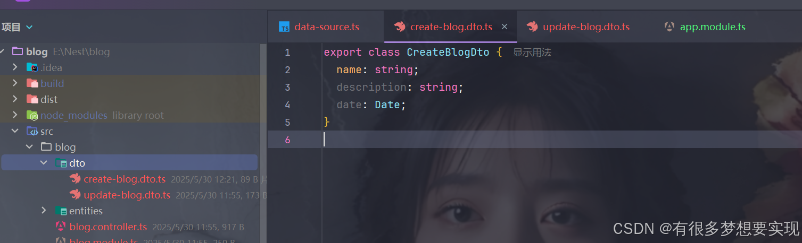Select the node_modules folder name
The width and height of the screenshot is (802, 243).
tap(74, 115)
